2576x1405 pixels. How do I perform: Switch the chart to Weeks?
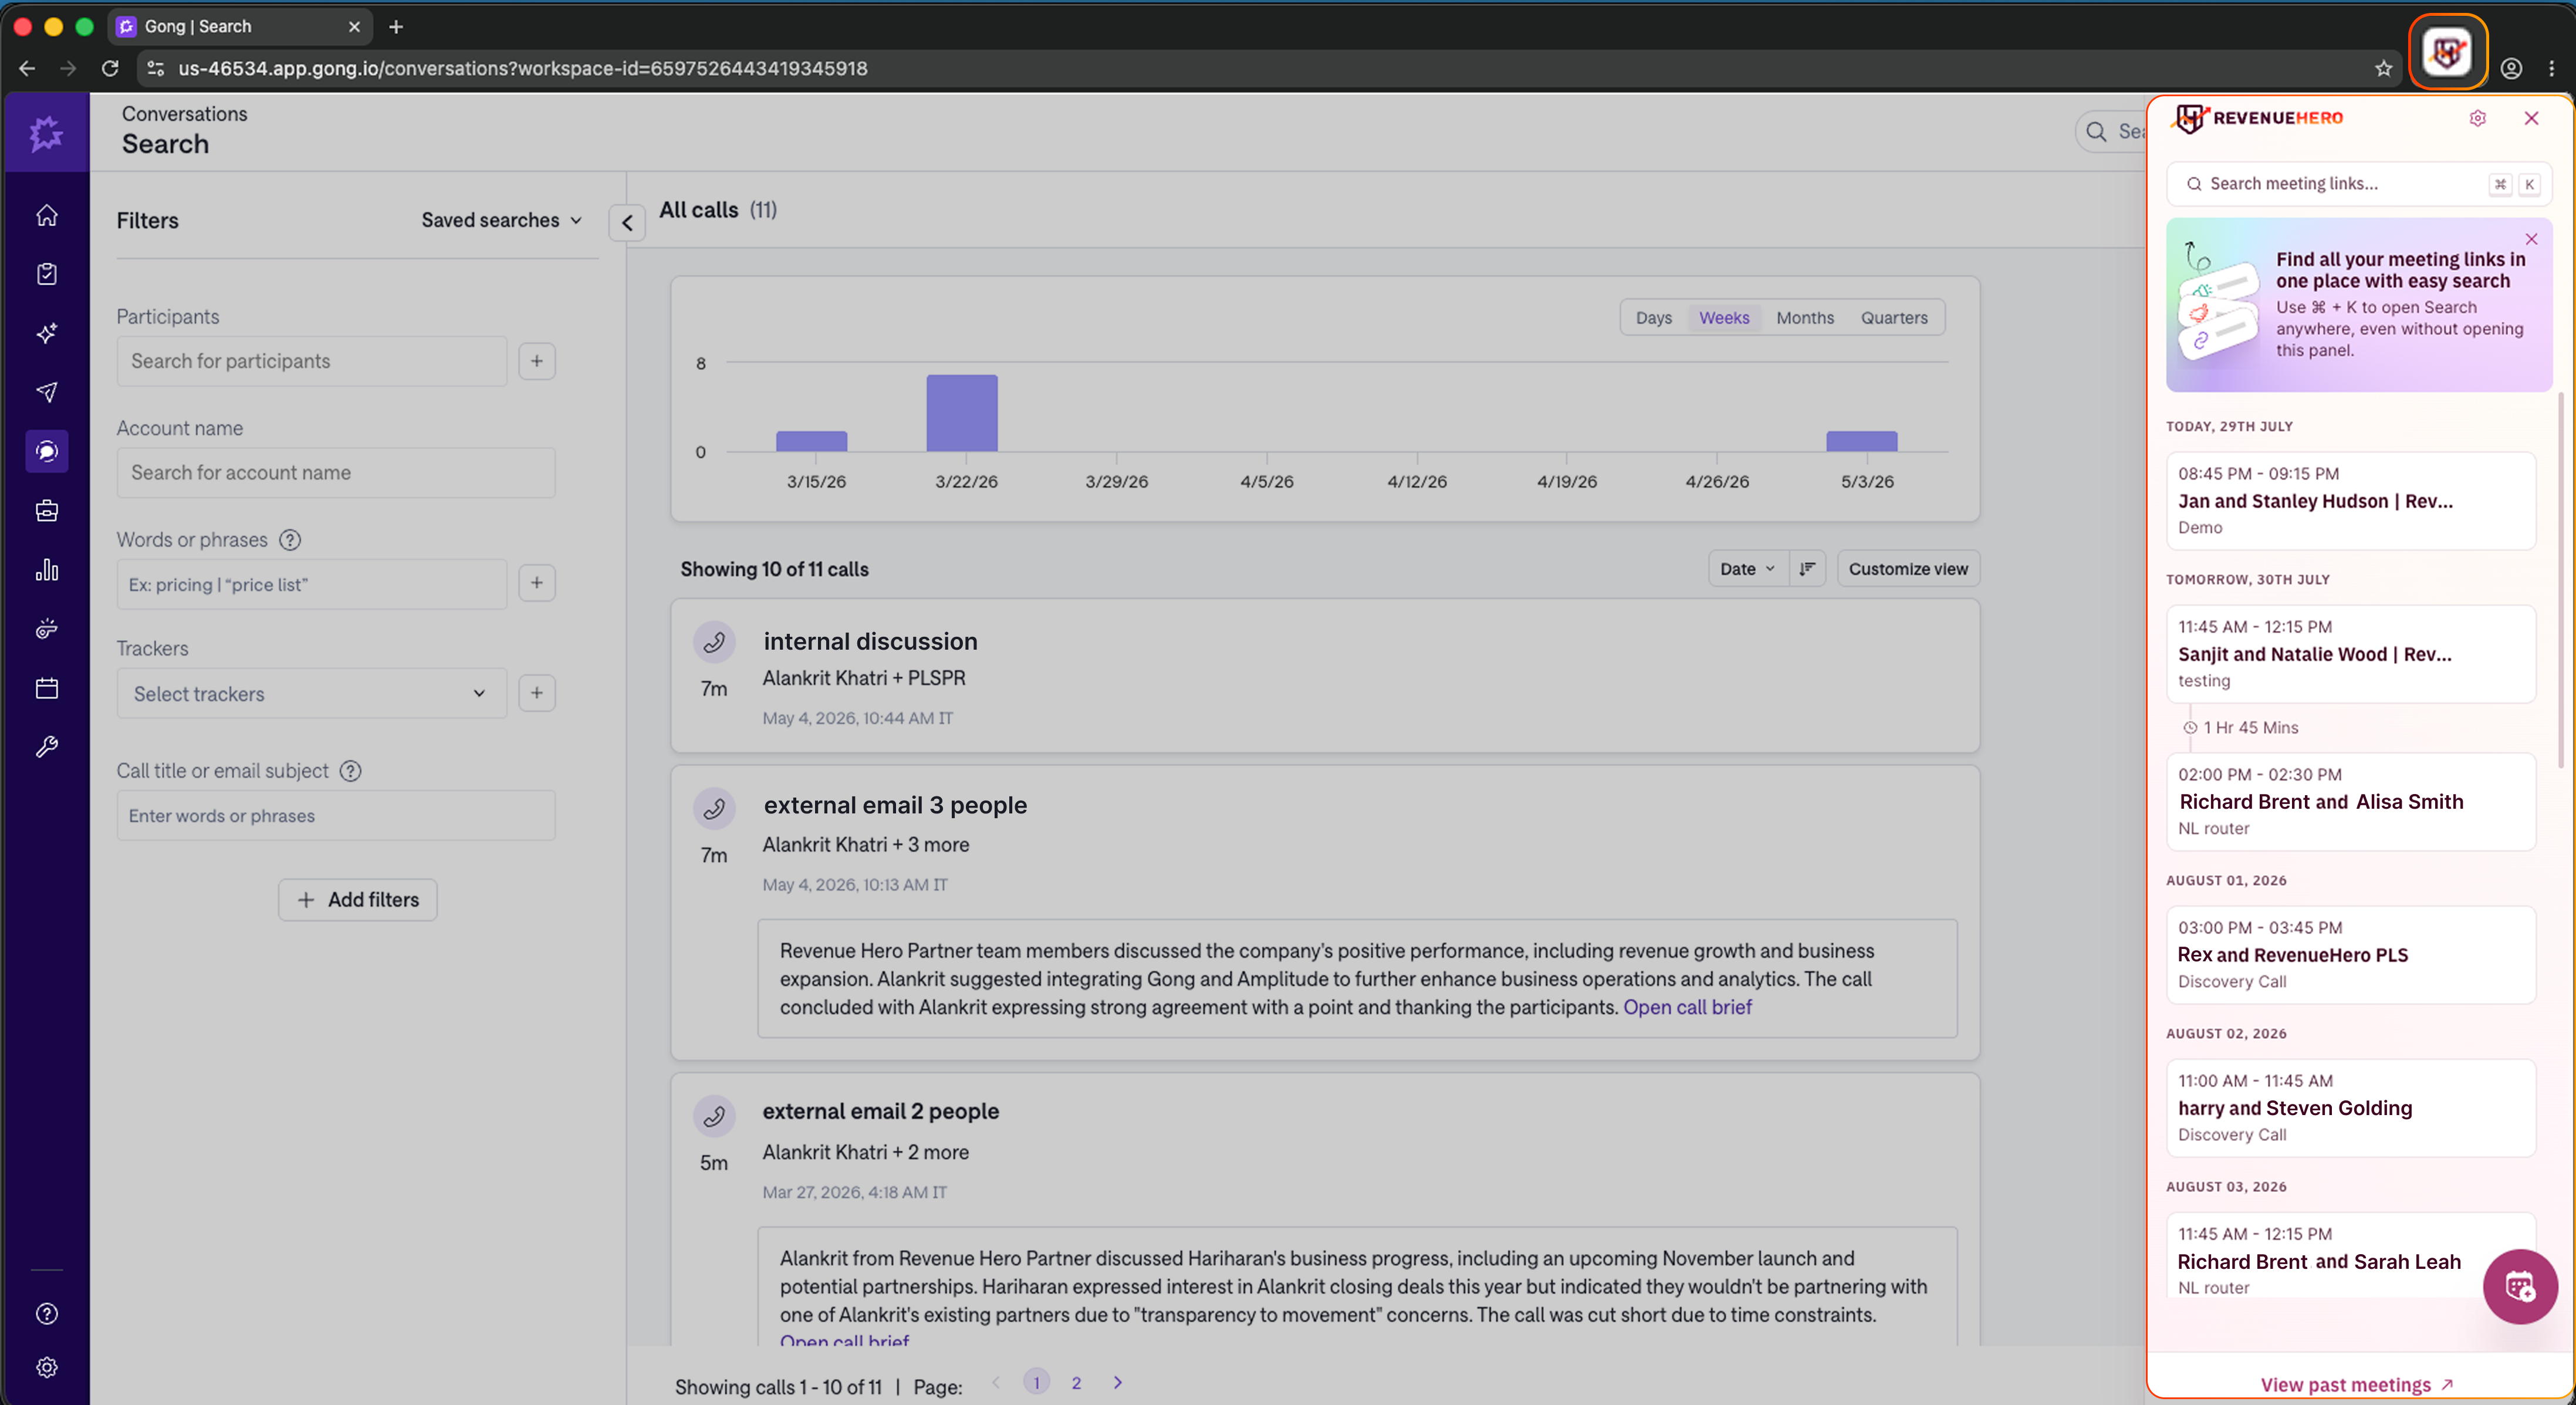tap(1724, 318)
